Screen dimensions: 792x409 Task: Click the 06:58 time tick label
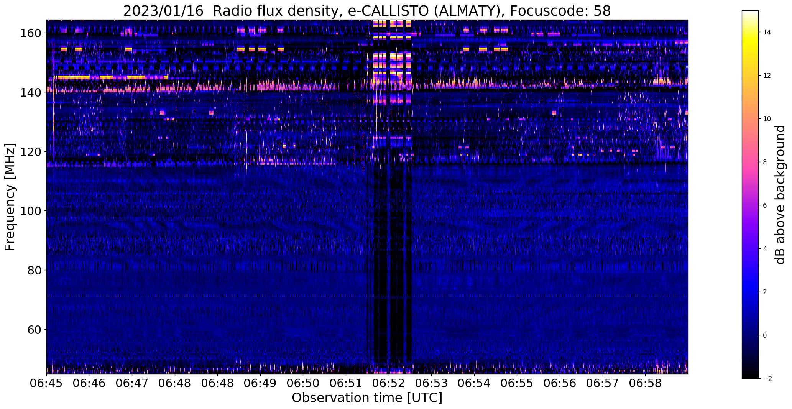click(x=646, y=383)
